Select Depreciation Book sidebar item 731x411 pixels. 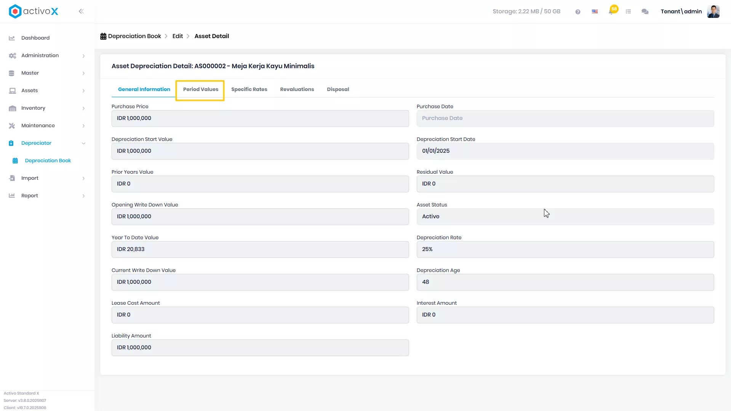point(48,161)
